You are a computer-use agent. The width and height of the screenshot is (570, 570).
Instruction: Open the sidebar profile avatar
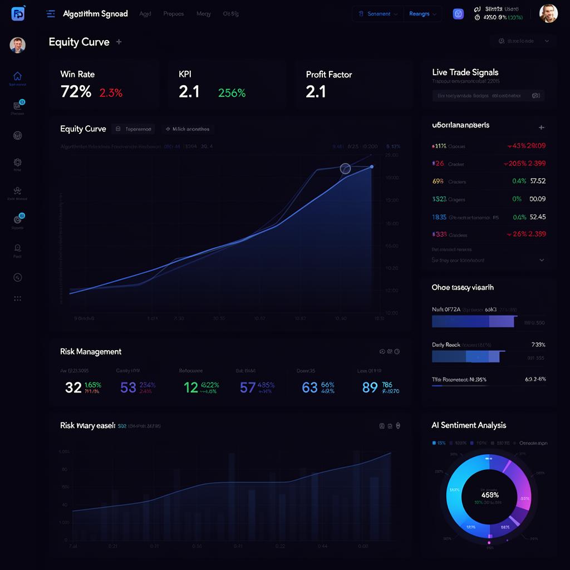[17, 45]
